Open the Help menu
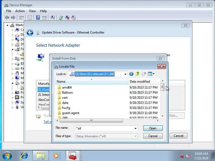Viewport: 215px width, 161px height. click(x=43, y=11)
